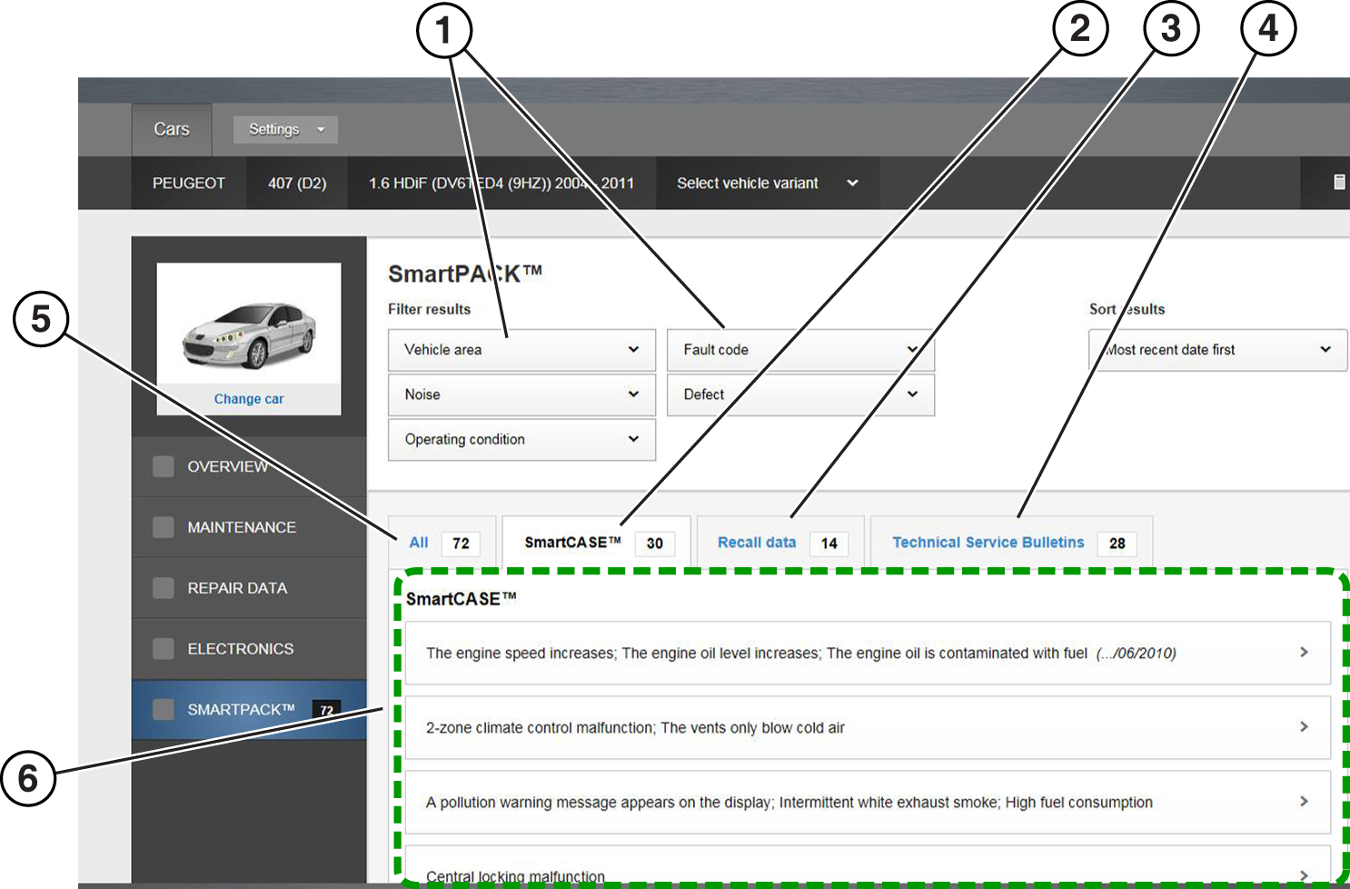Click the Overview square icon in sidebar

pos(164,466)
